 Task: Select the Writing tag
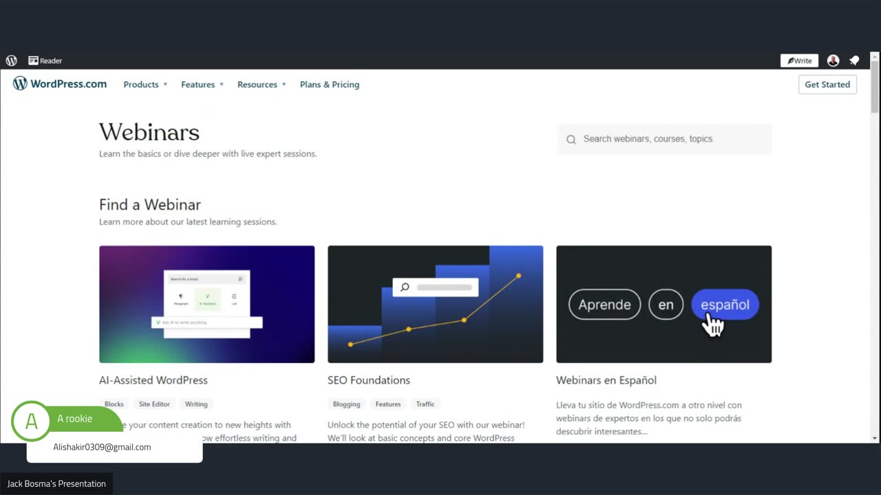click(x=196, y=404)
